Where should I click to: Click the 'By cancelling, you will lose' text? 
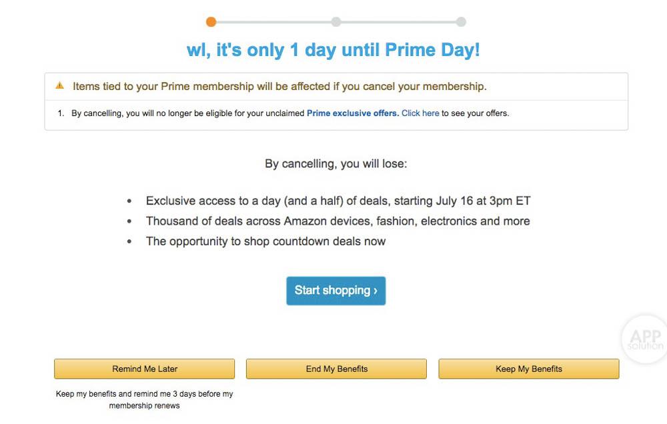point(336,164)
